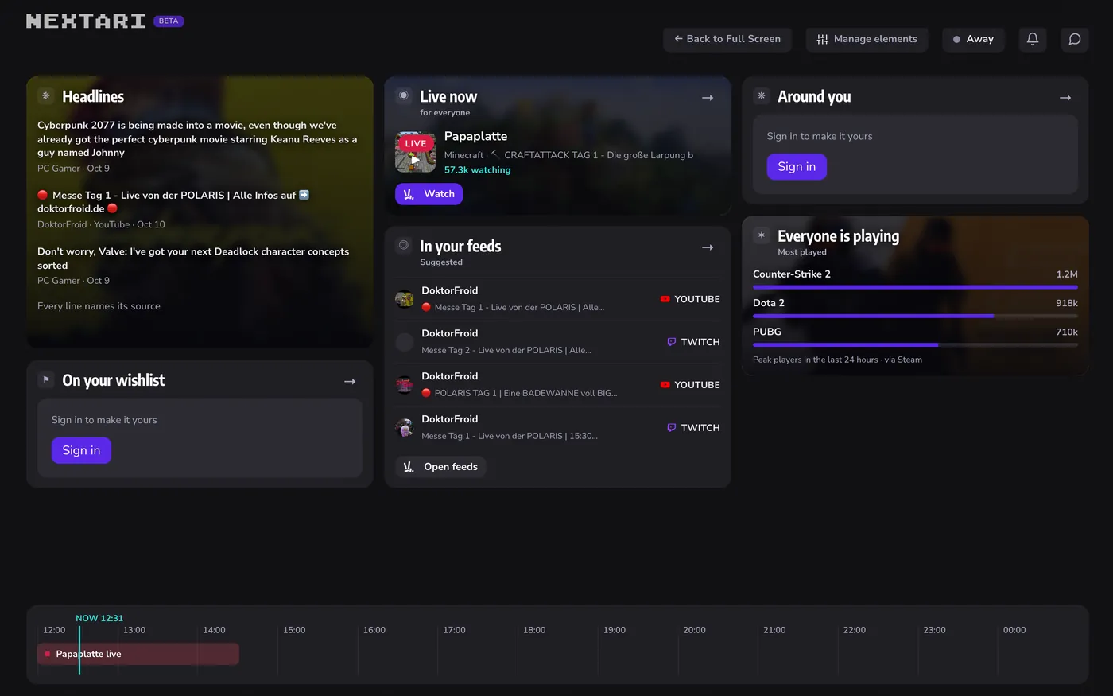Click the PUBG player bar
The image size is (1113, 696).
click(915, 344)
